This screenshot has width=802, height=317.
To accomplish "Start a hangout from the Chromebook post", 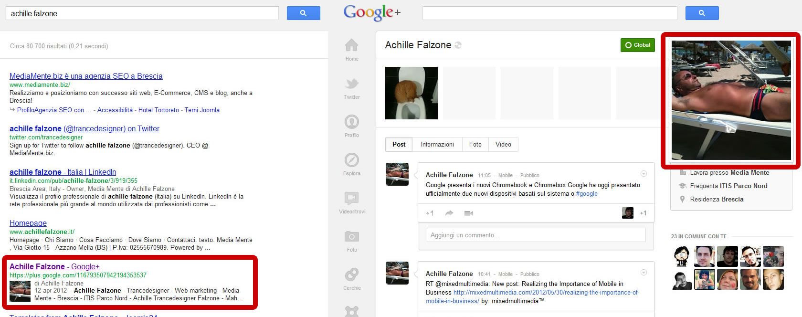I will point(469,213).
